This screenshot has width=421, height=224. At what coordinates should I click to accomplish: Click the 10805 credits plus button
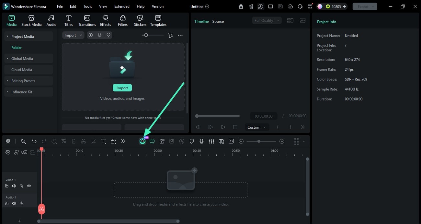[344, 6]
